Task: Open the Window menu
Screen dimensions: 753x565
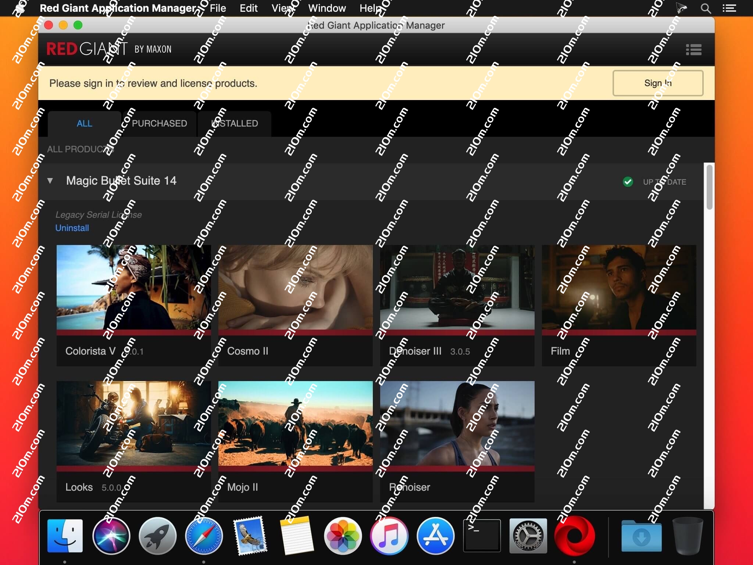Action: tap(327, 8)
